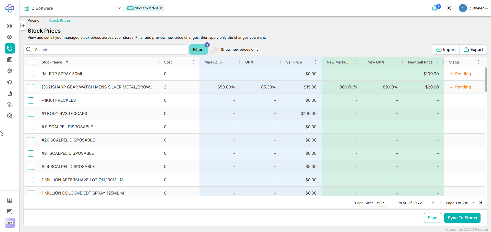Click the Pricing breadcrumb link
Screen dimensions: 491x232
pyautogui.click(x=34, y=20)
